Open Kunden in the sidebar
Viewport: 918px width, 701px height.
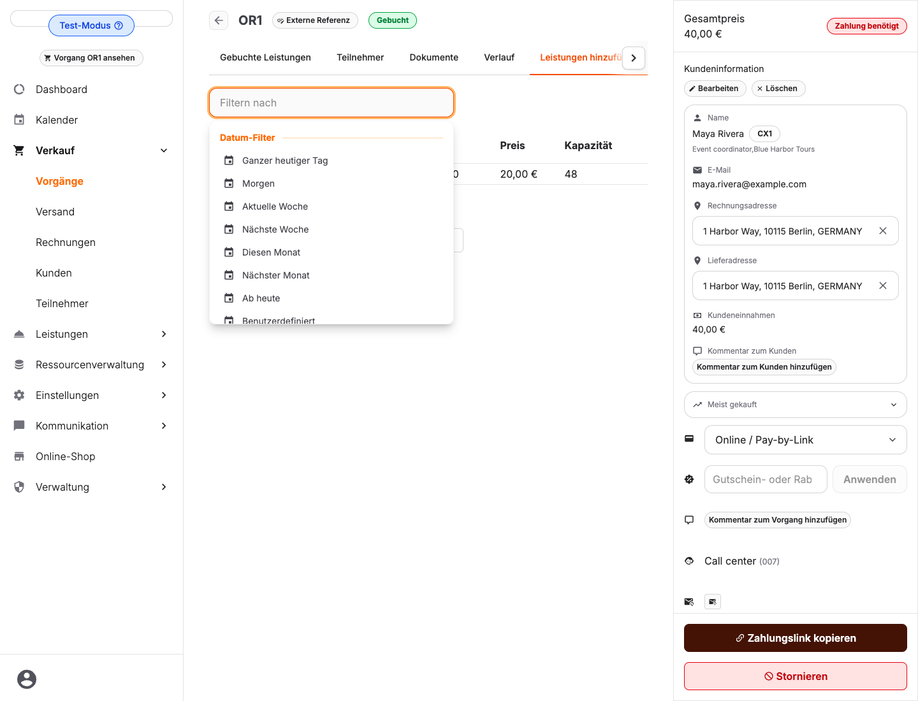click(x=54, y=273)
